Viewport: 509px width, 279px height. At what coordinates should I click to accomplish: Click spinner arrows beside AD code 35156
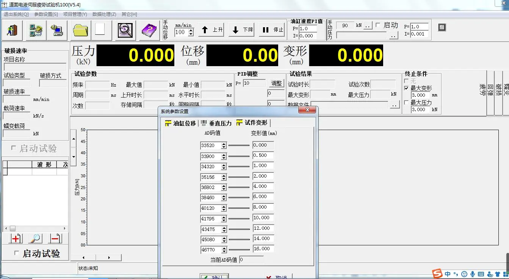pyautogui.click(x=224, y=177)
